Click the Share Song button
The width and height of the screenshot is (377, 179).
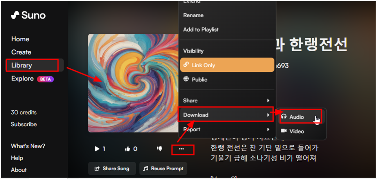112,169
